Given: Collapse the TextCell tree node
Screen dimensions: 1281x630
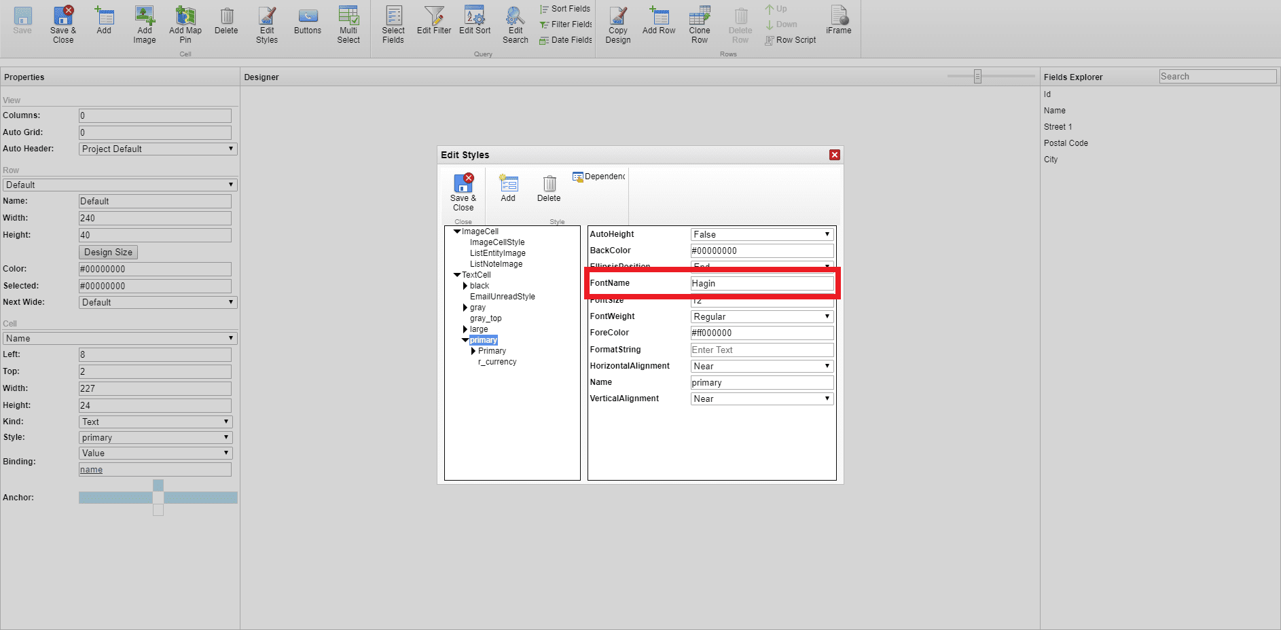Looking at the screenshot, I should point(457,275).
